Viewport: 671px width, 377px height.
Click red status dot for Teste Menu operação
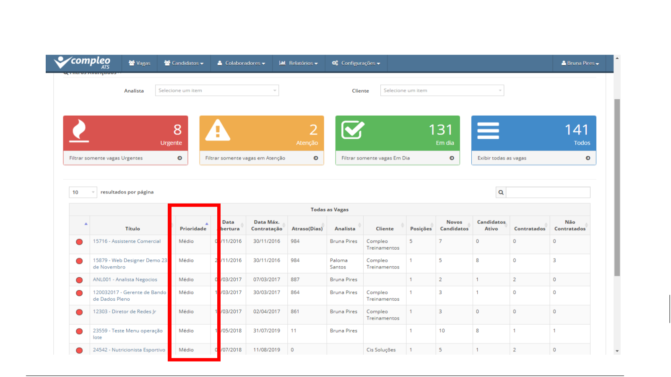tap(79, 331)
